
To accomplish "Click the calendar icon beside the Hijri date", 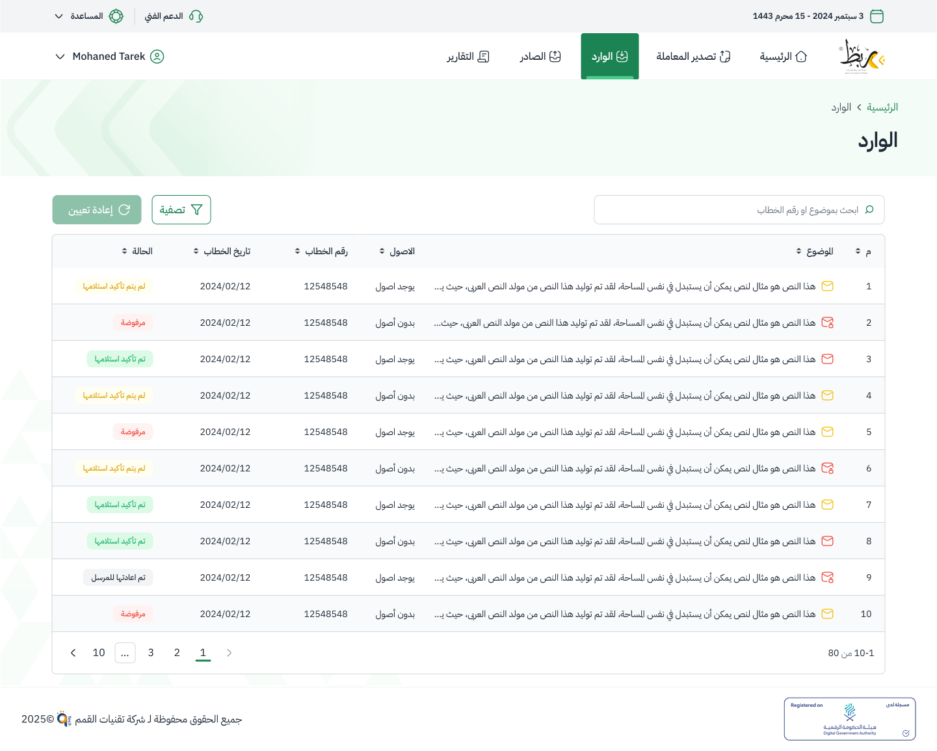I will coord(877,16).
